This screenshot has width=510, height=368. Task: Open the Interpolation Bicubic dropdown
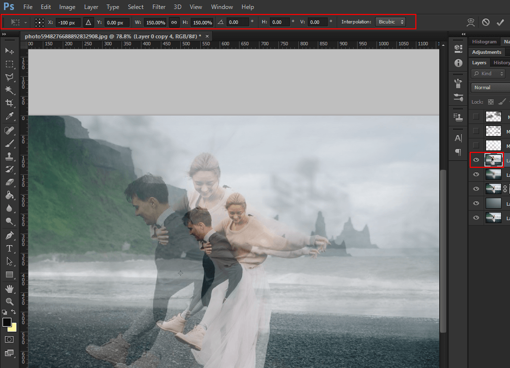coord(390,22)
